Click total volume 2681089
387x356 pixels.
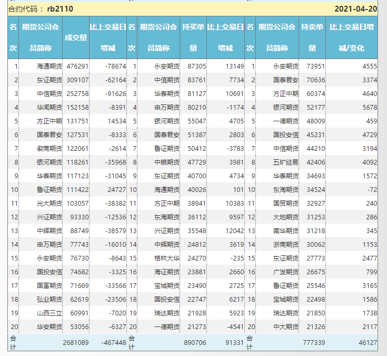(75, 342)
